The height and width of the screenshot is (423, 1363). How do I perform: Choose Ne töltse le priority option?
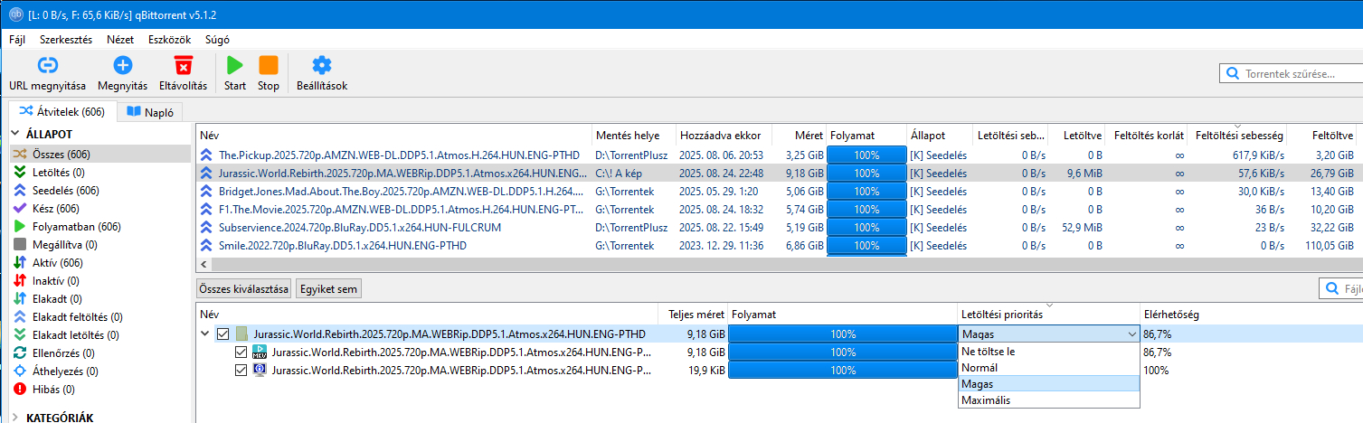[x=1049, y=352]
